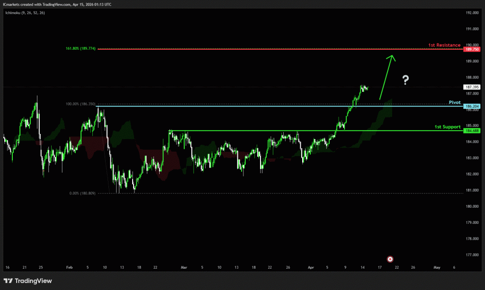485x290 pixels.
Task: Click the 1st Support text label
Action: (x=448, y=126)
